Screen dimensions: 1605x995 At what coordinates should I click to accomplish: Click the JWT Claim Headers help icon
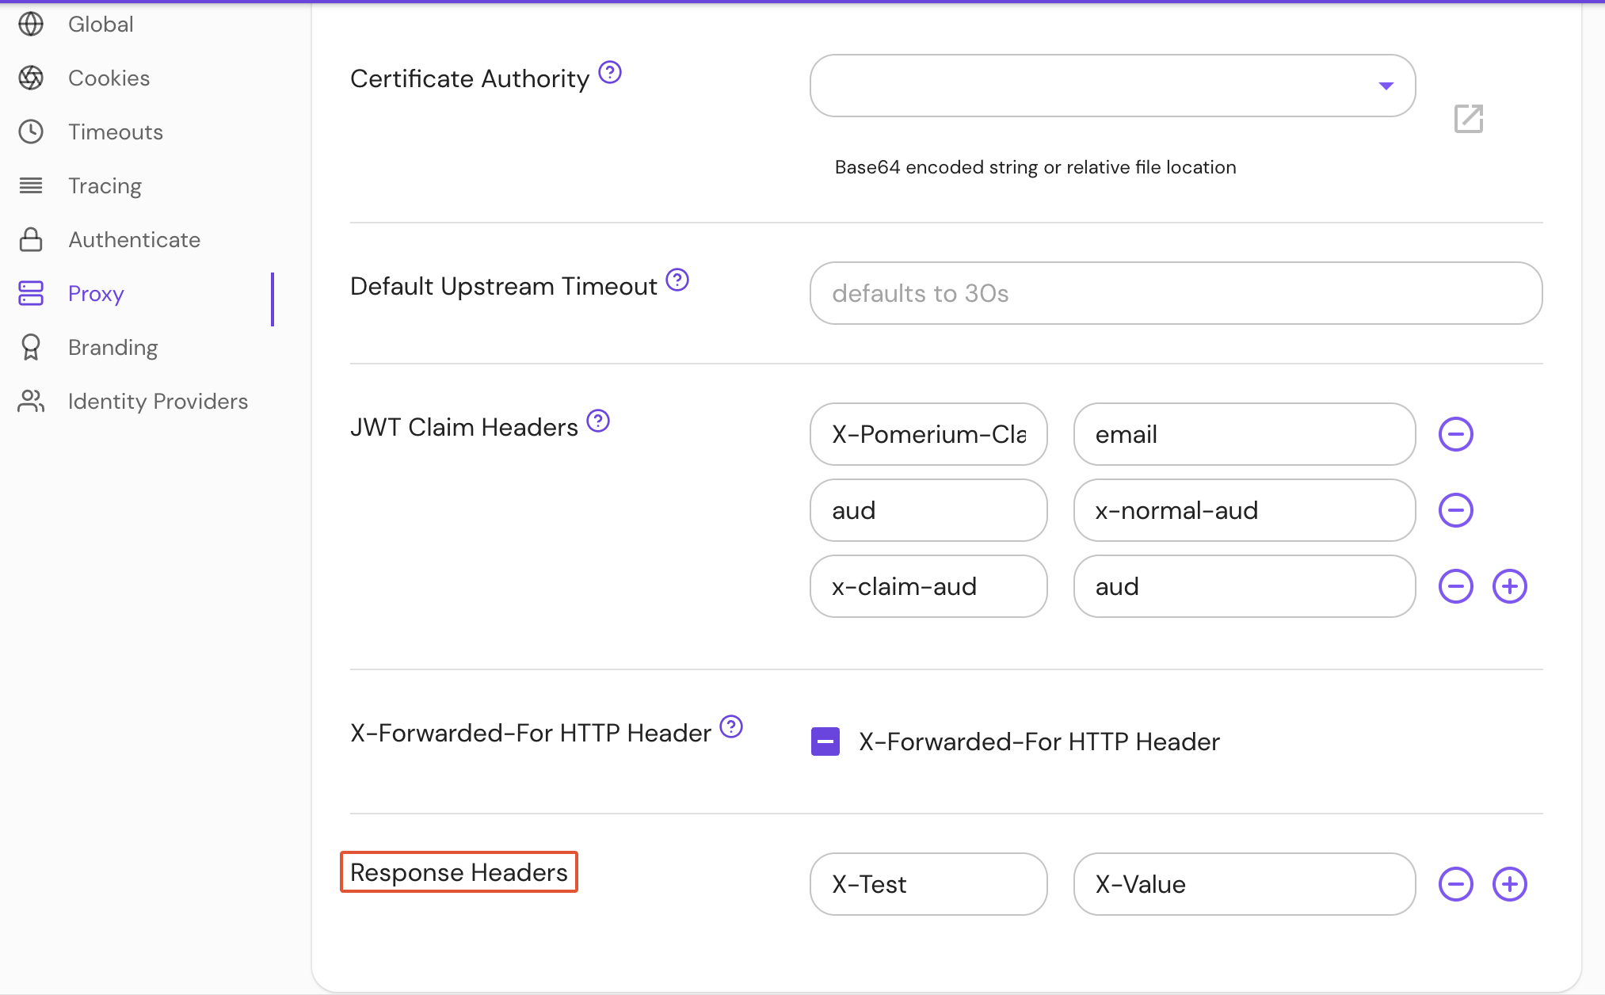(x=600, y=421)
